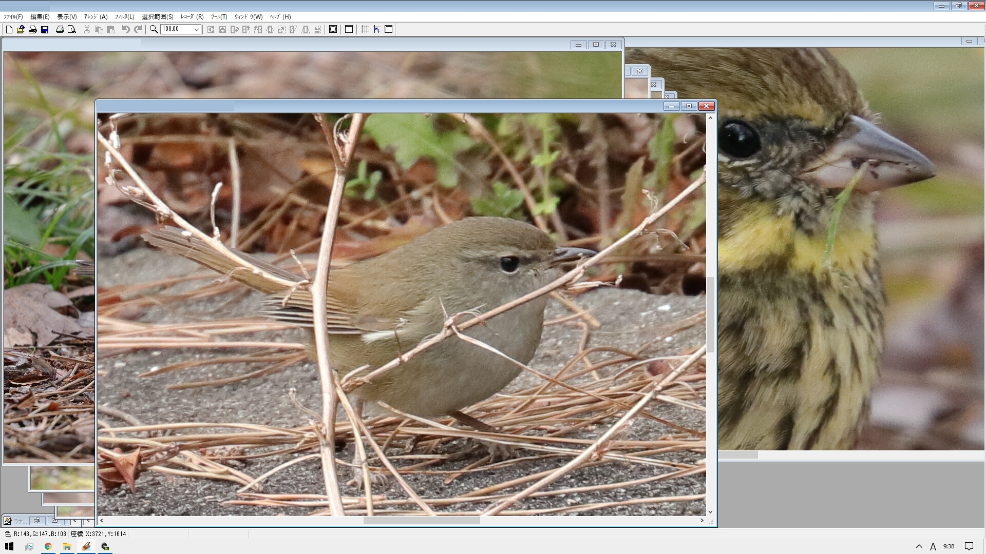Image resolution: width=986 pixels, height=554 pixels.
Task: Click the scanner acquire icon
Action: coord(32,29)
